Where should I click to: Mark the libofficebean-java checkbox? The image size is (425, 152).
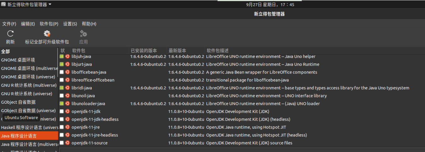[62, 72]
